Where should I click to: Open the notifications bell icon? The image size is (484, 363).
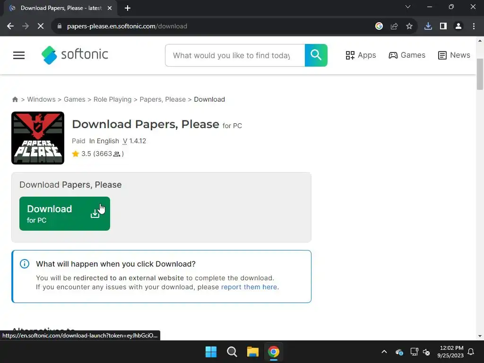coord(471,352)
